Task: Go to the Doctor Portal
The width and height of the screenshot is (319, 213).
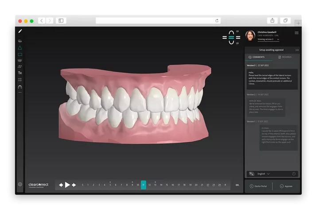Action: 259,186
